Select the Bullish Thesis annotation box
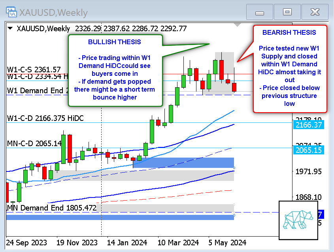This screenshot has width=334, height=252. pos(115,70)
